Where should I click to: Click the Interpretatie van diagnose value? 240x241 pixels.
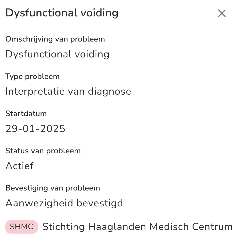click(68, 92)
